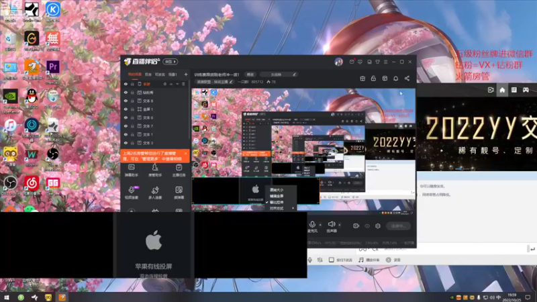The image size is (537, 302).
Task: Toggle visibility eye of 文本 1 source
Action: pos(126,135)
